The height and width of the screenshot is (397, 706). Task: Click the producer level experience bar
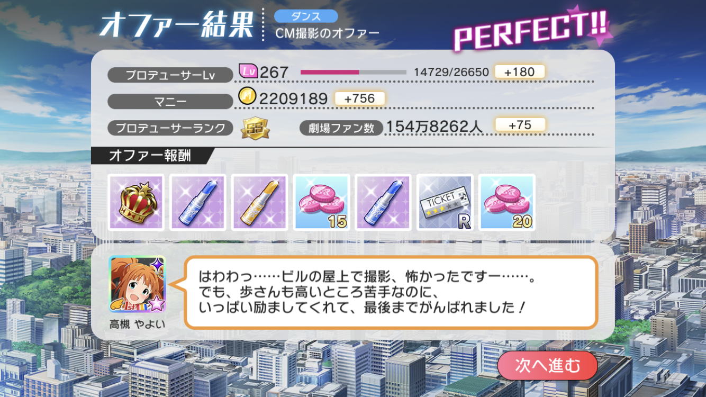[x=353, y=72]
